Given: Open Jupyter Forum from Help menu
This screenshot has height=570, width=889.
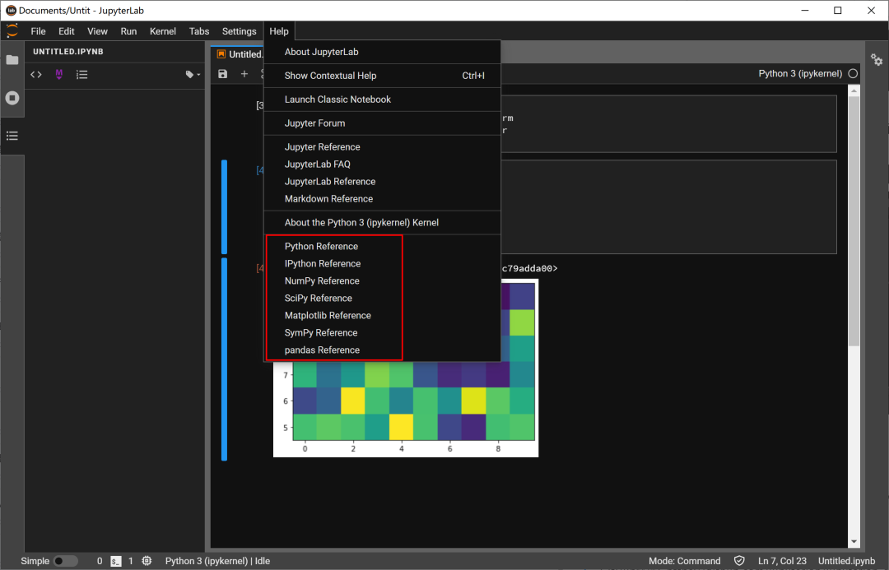Looking at the screenshot, I should pos(382,123).
